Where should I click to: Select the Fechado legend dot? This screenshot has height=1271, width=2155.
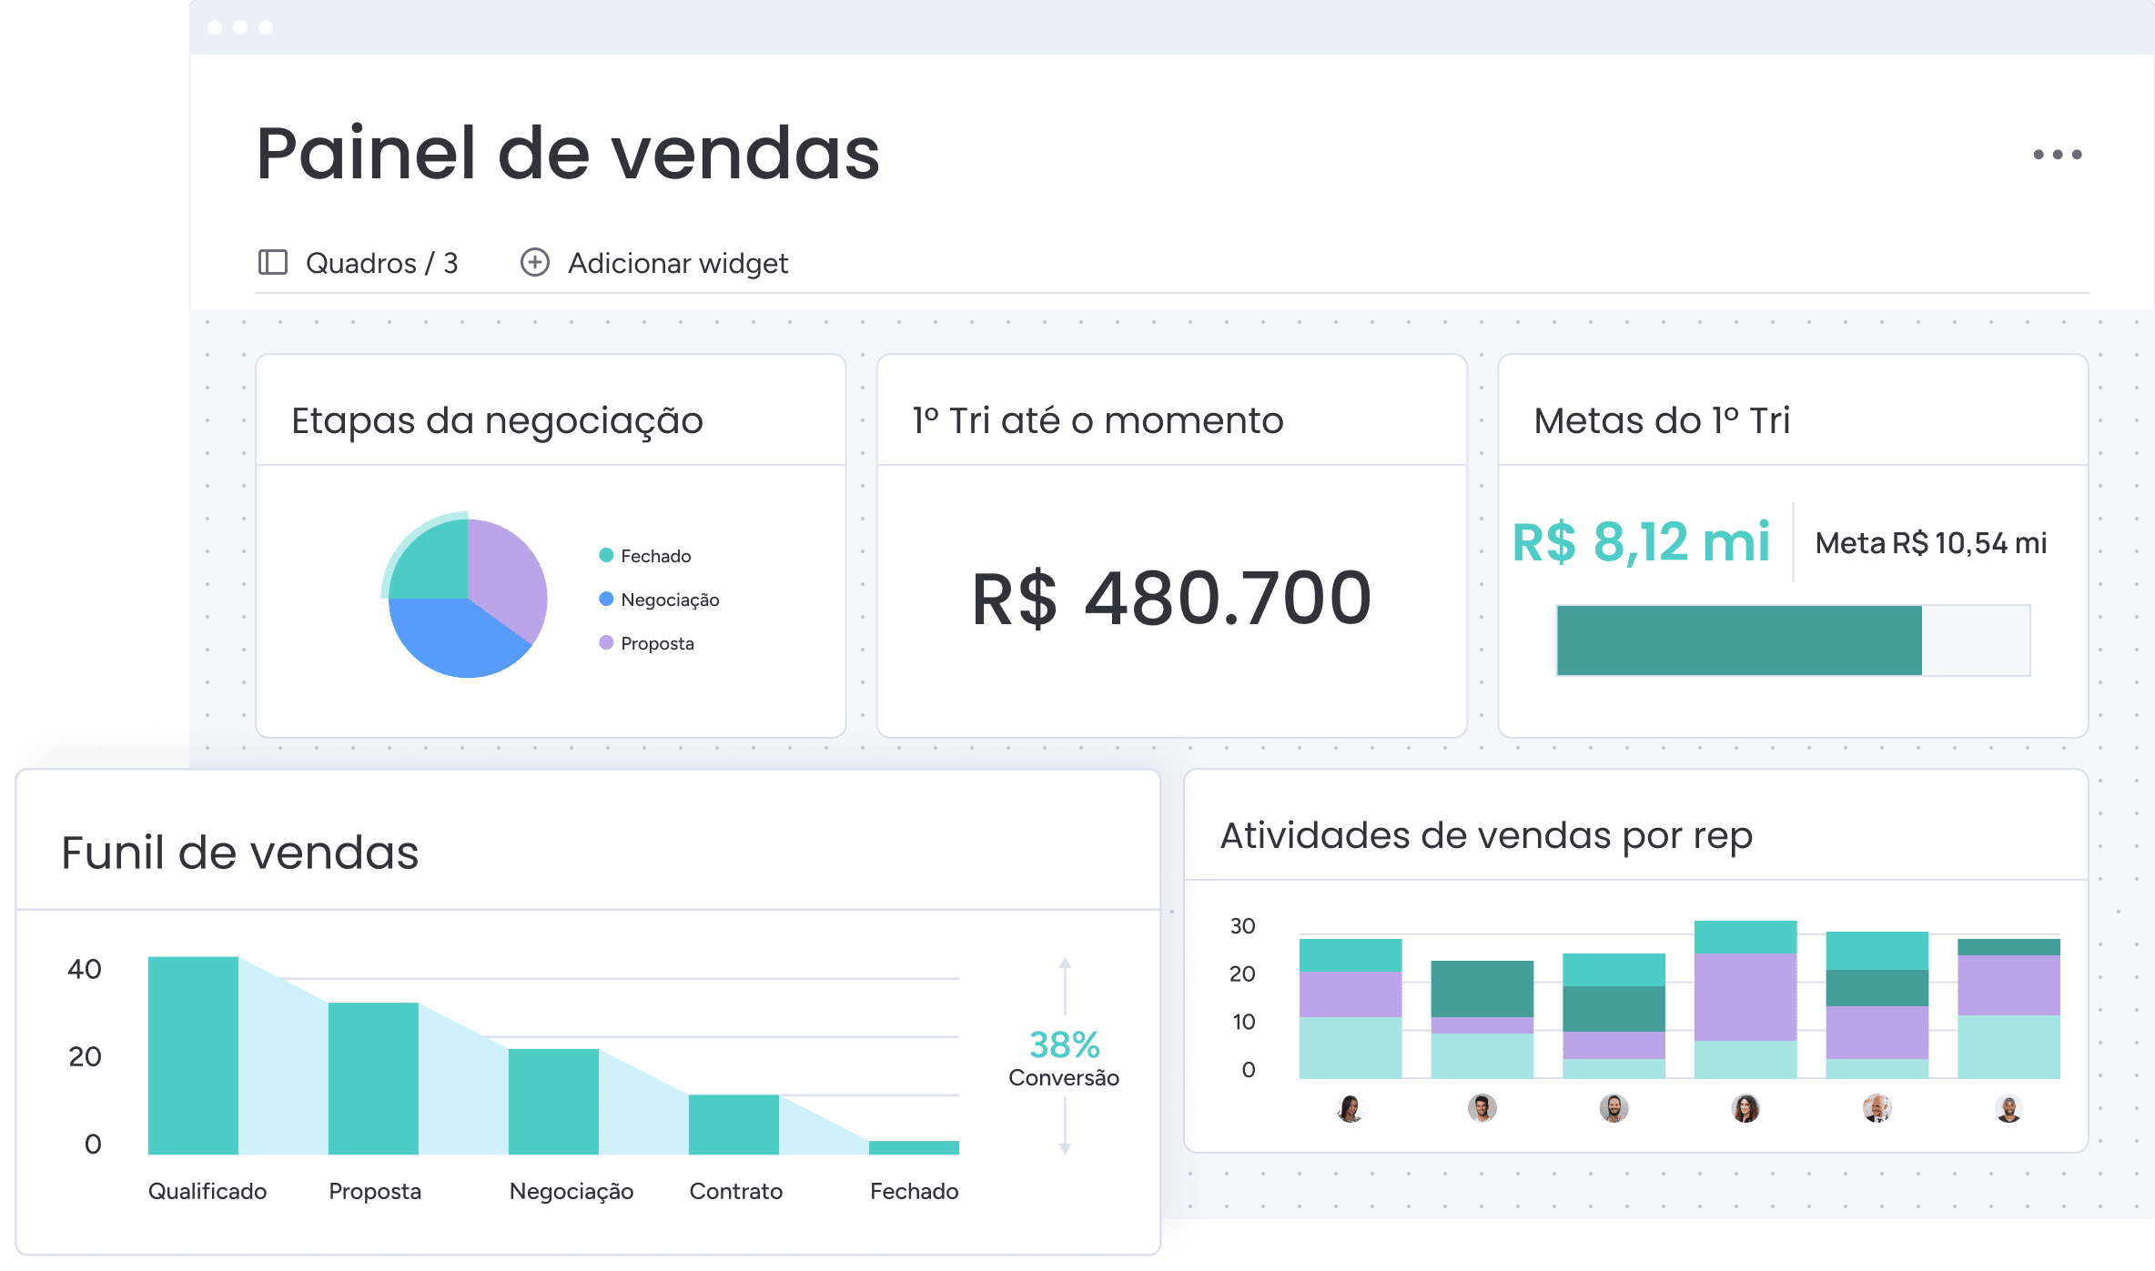pyautogui.click(x=606, y=555)
